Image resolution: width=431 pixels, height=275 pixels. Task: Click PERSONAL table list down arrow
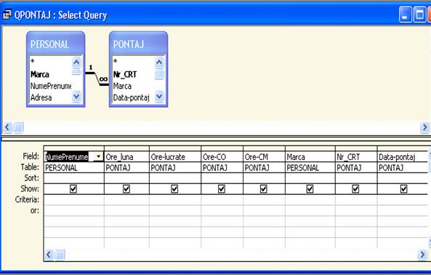click(x=76, y=97)
